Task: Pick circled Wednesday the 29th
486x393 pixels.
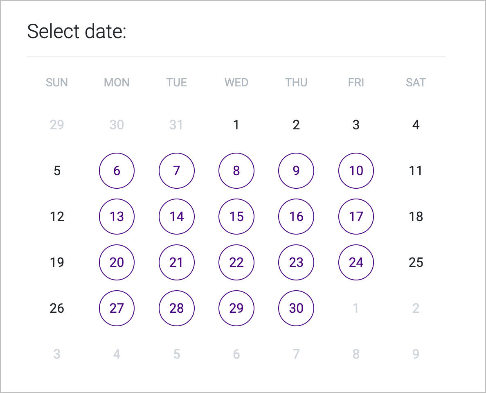Action: click(236, 308)
